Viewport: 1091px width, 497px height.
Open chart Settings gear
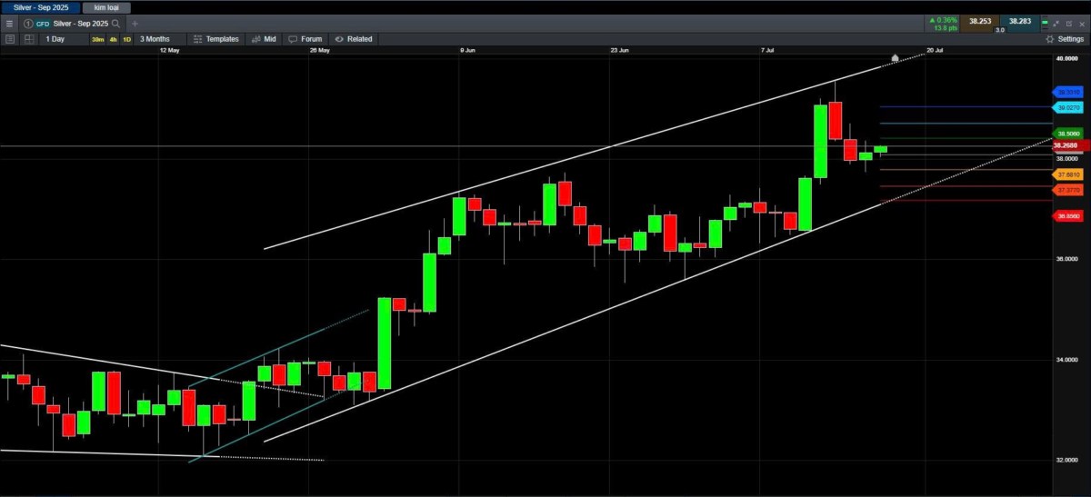point(1064,39)
